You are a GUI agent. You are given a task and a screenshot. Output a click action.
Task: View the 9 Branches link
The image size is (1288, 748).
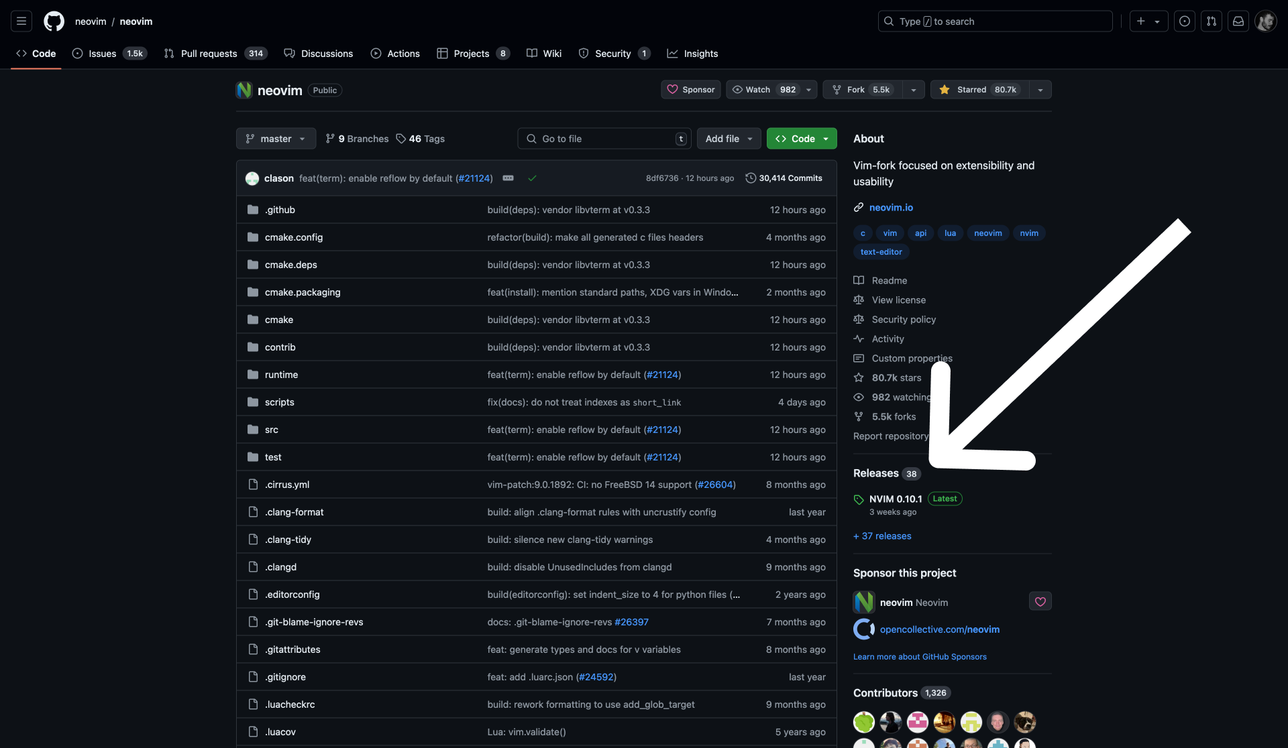[357, 139]
